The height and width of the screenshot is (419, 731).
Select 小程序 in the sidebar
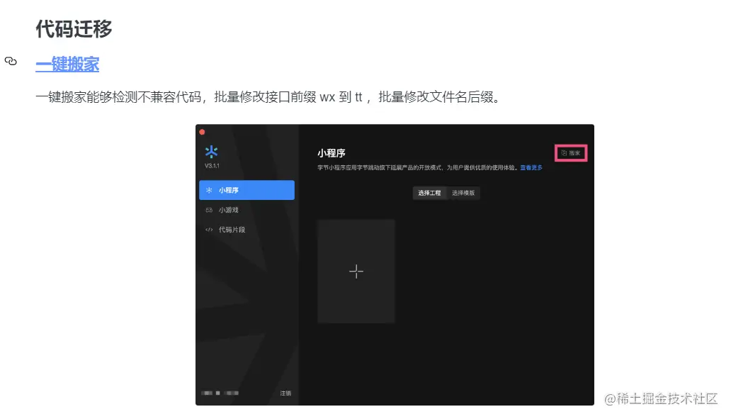[246, 190]
